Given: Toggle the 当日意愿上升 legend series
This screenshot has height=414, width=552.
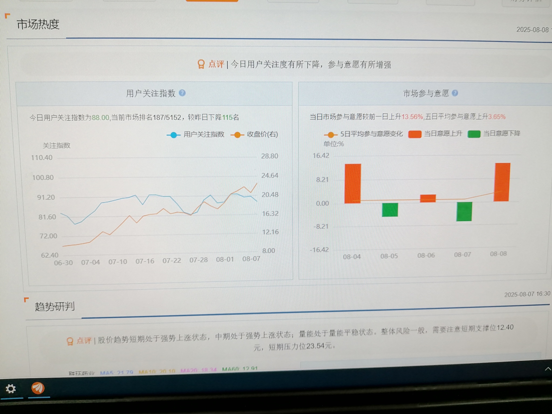Looking at the screenshot, I should click(x=435, y=134).
